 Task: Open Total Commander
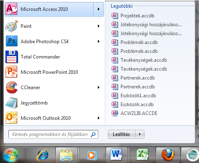[54, 57]
